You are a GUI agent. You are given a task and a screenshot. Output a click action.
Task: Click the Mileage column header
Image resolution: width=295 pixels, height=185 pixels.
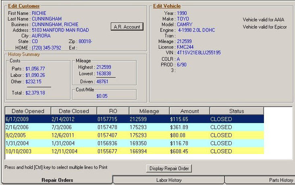click(149, 111)
